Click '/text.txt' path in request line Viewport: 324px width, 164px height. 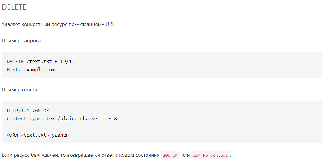point(39,62)
